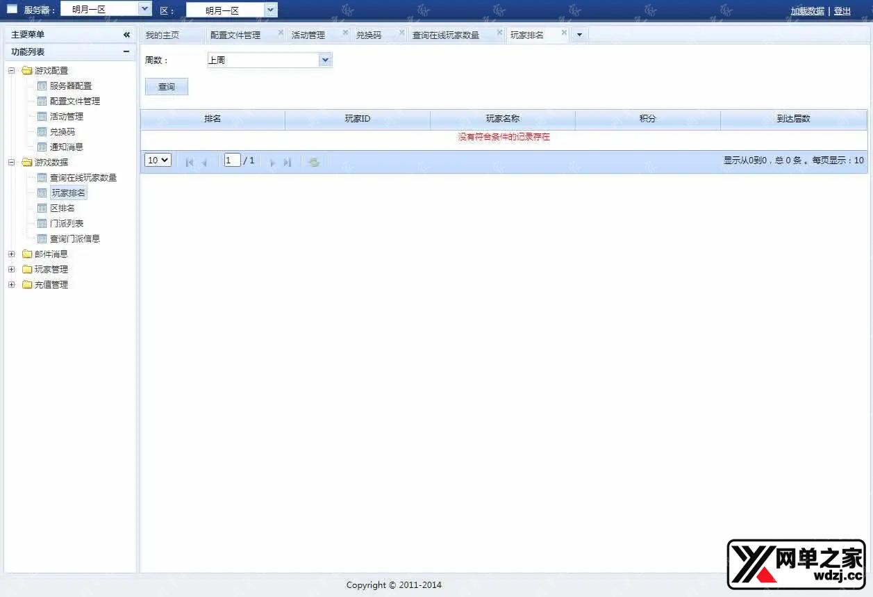The image size is (873, 597).
Task: Close the 活动管理 tab
Action: 345,33
